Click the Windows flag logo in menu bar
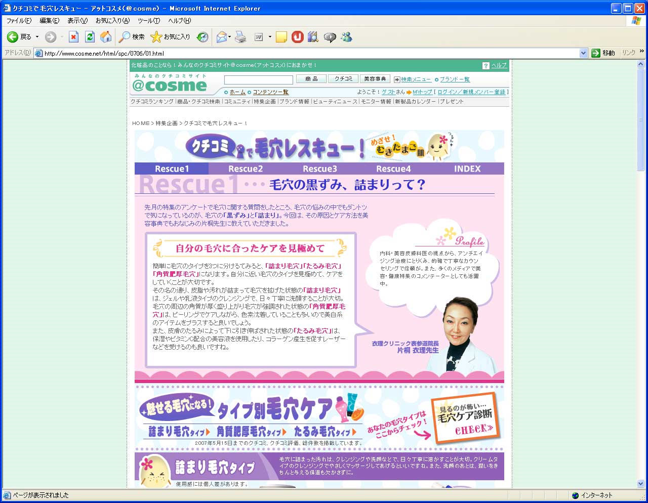The image size is (648, 503). click(636, 21)
